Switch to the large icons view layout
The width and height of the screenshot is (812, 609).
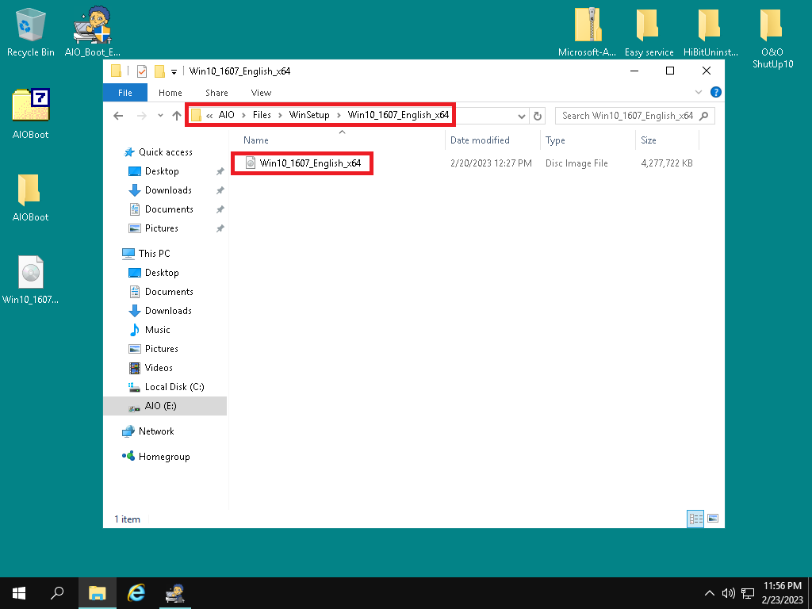(x=713, y=519)
